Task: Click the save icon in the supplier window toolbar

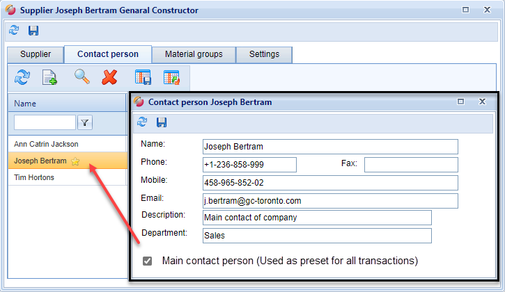Action: pos(33,31)
